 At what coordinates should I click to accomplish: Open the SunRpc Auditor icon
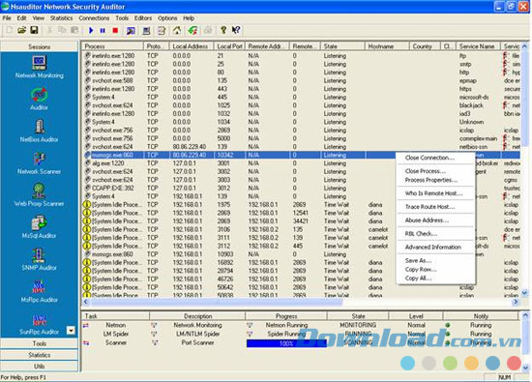[39, 323]
